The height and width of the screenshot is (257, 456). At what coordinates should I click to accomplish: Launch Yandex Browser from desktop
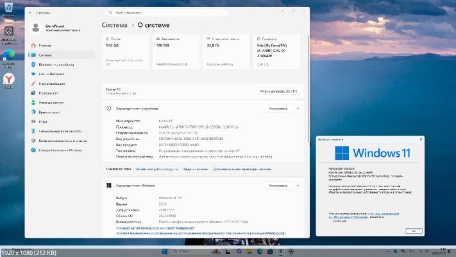9,78
